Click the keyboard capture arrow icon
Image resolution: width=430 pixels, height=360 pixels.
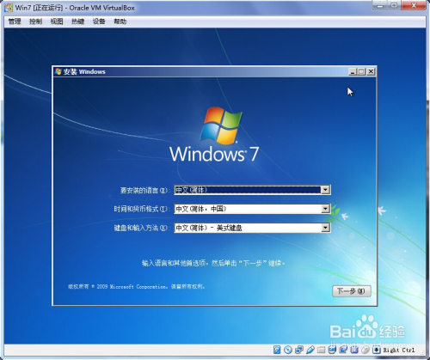pos(377,350)
